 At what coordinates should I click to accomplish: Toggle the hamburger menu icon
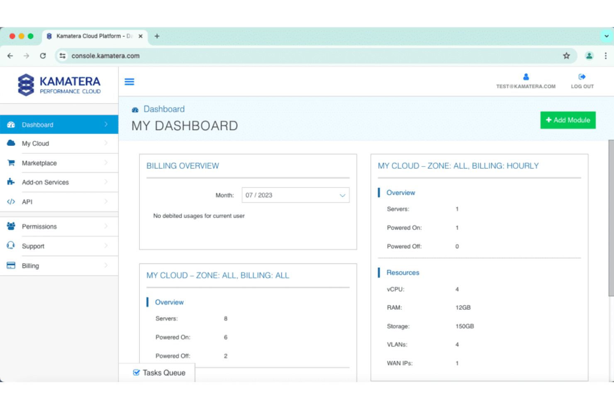coord(129,82)
